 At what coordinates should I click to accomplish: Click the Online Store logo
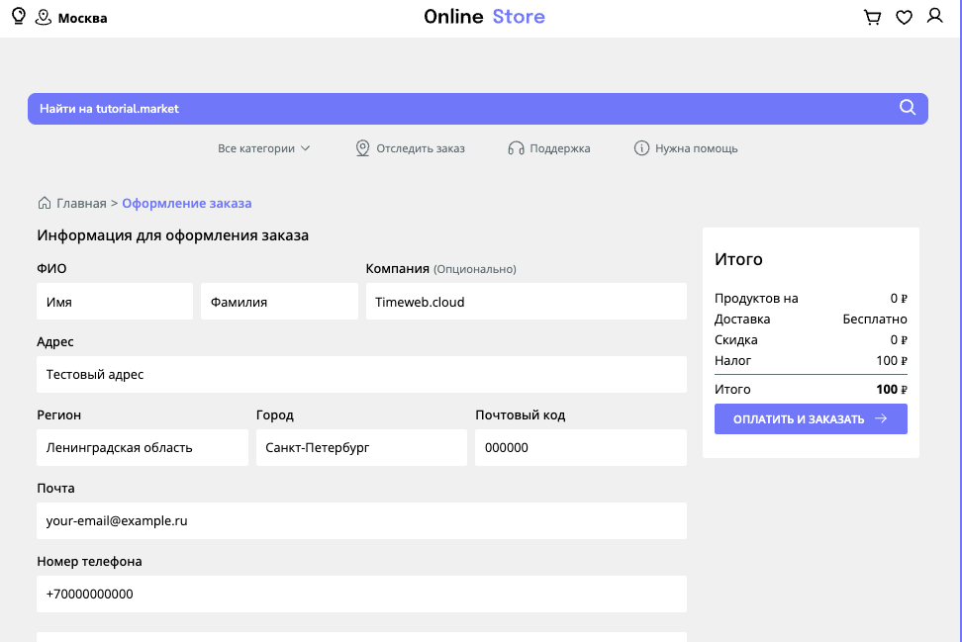[x=484, y=17]
